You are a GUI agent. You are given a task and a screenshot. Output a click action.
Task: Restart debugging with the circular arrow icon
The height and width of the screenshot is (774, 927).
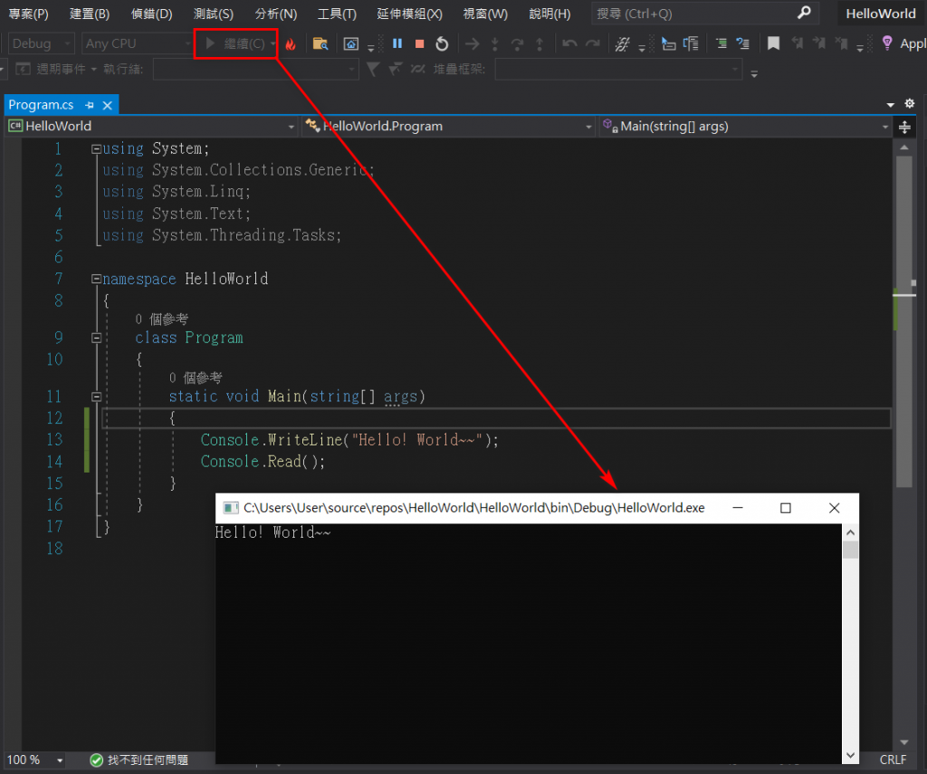(442, 43)
